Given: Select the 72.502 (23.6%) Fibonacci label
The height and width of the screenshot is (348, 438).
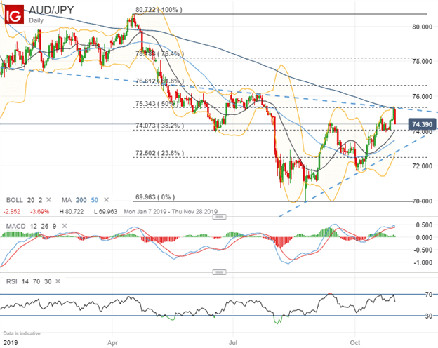Looking at the screenshot, I should point(159,153).
